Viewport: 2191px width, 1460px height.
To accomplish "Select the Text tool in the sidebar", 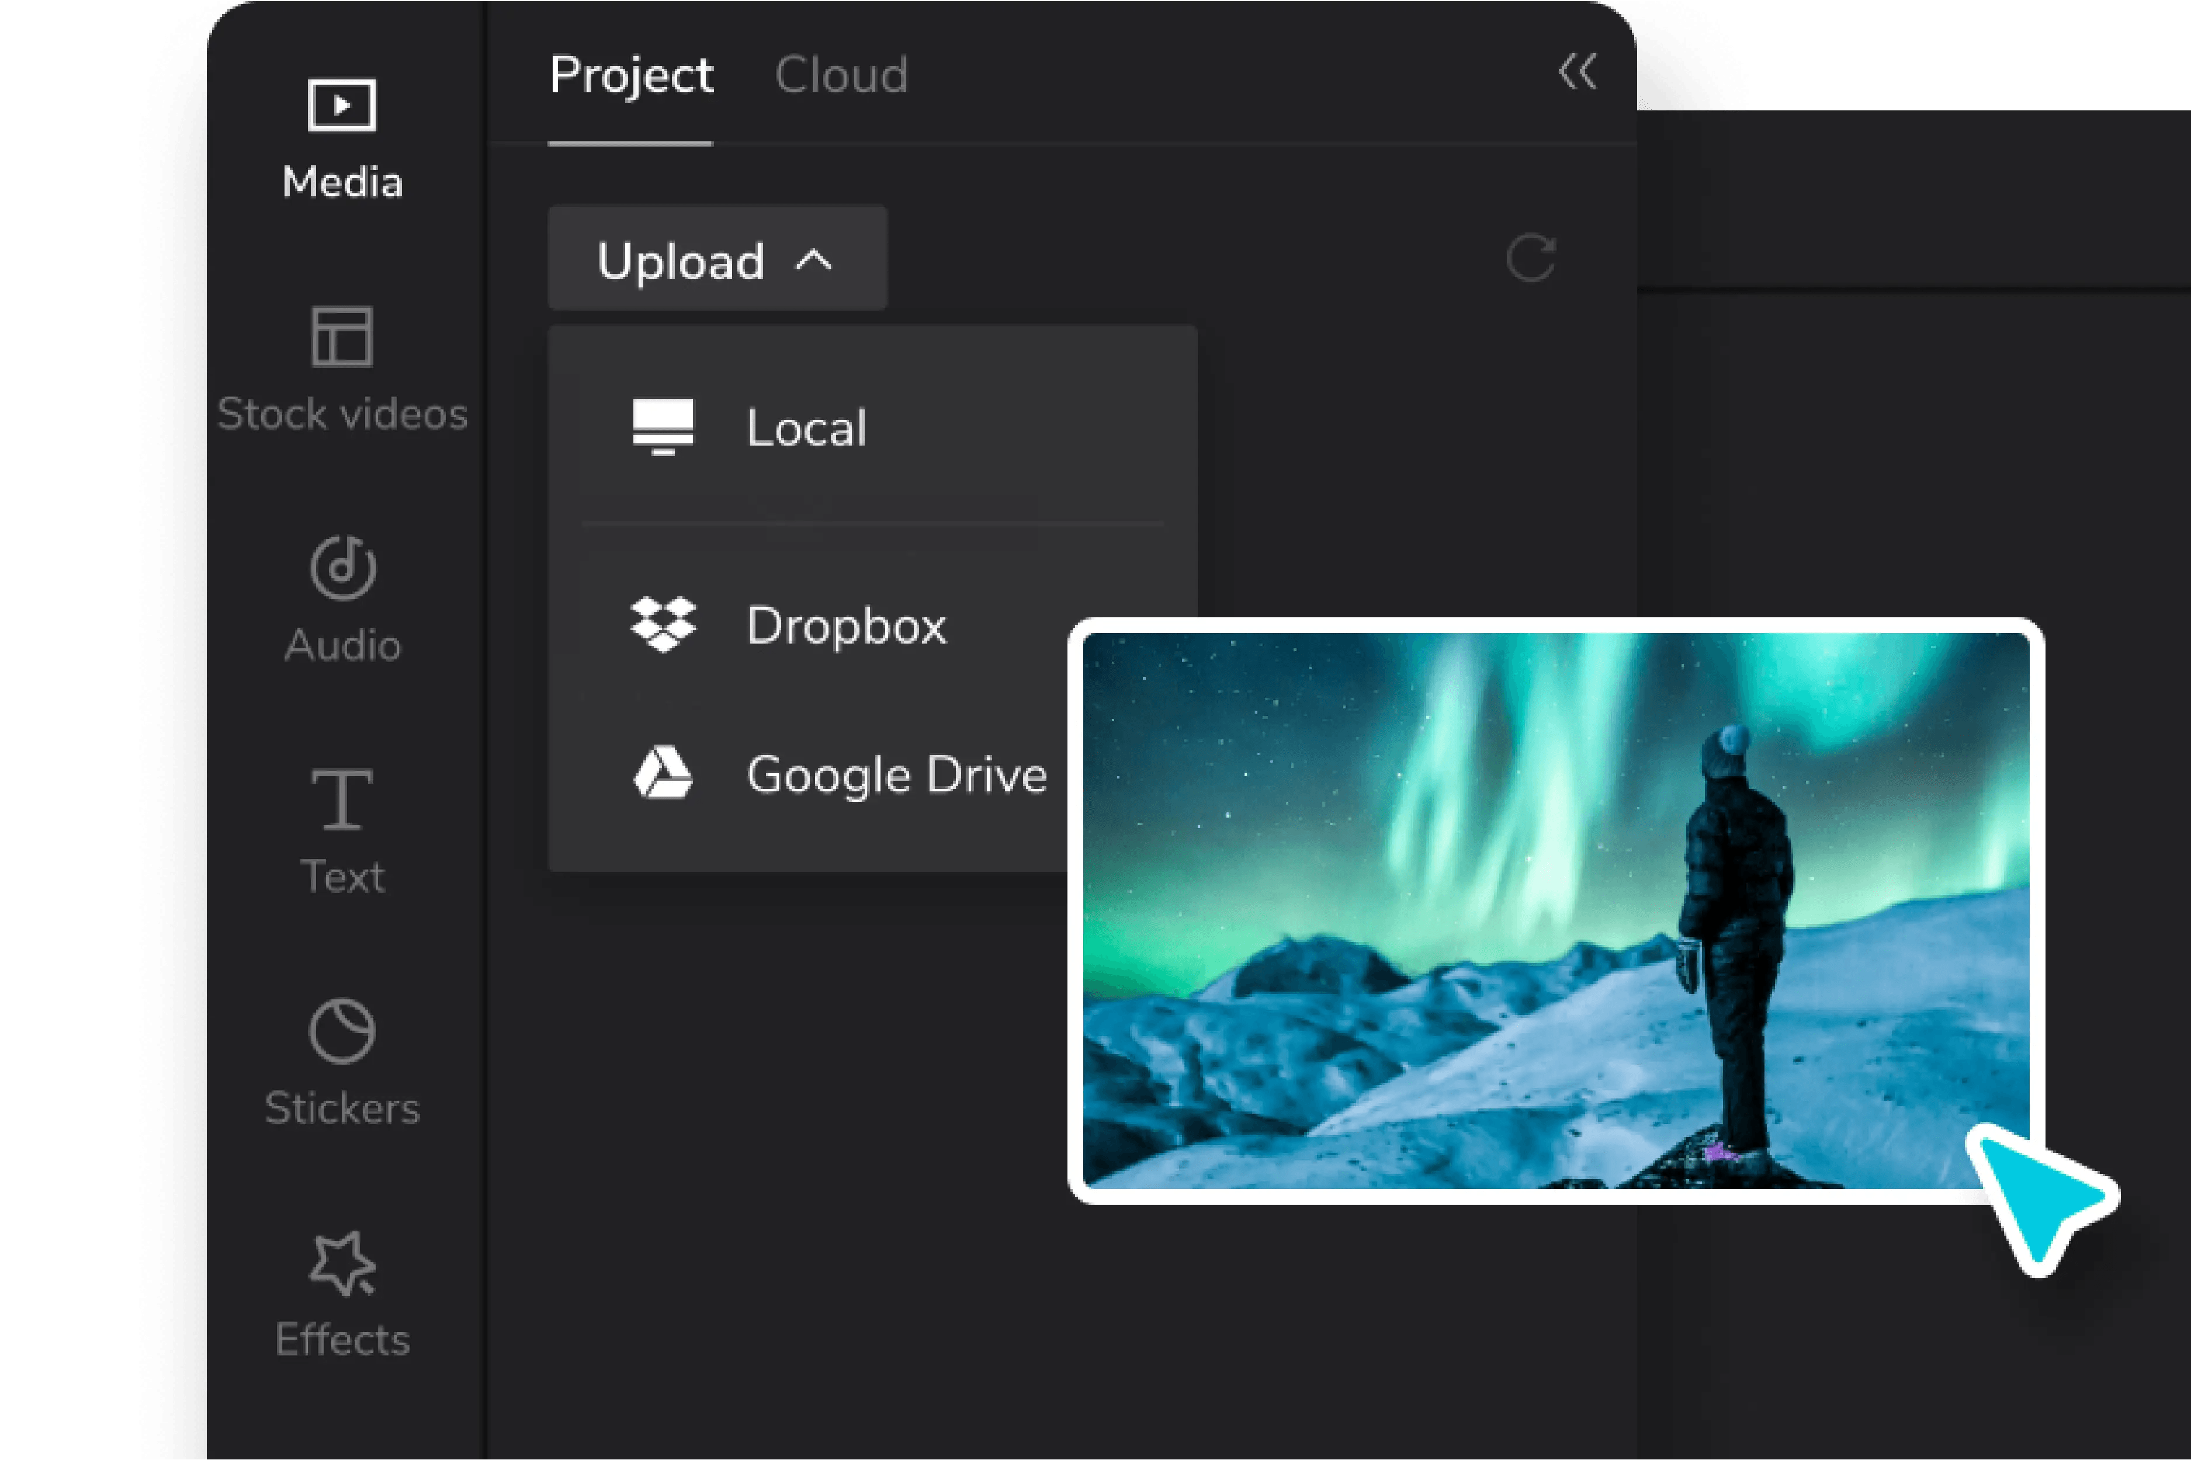I will click(x=342, y=832).
